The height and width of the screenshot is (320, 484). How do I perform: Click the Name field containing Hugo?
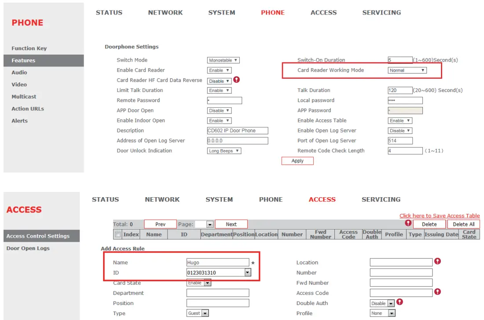click(218, 262)
